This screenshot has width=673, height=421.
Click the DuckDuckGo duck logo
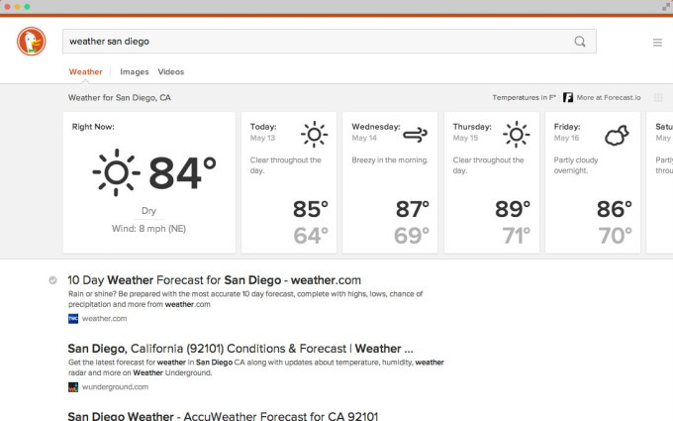point(31,42)
